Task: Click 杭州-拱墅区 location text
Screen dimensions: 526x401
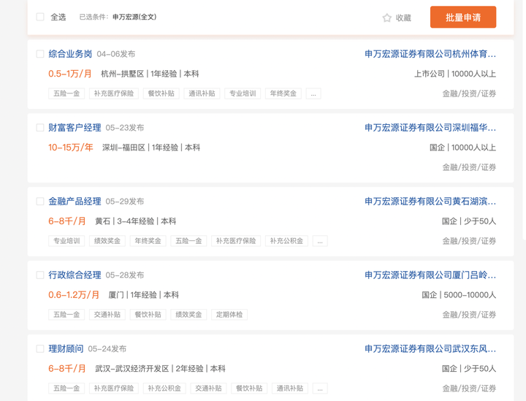Action: click(x=123, y=74)
